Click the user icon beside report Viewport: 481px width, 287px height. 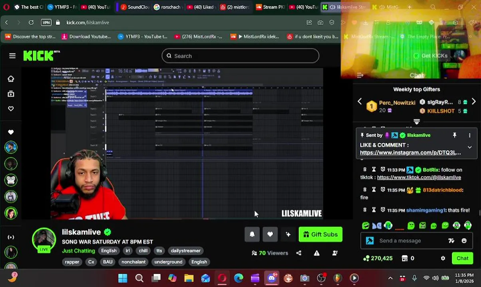point(335,253)
